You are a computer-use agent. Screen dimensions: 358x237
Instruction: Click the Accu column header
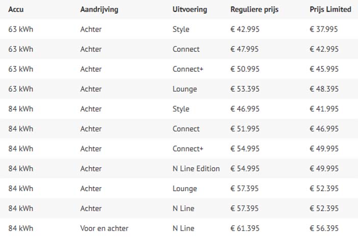pyautogui.click(x=16, y=9)
